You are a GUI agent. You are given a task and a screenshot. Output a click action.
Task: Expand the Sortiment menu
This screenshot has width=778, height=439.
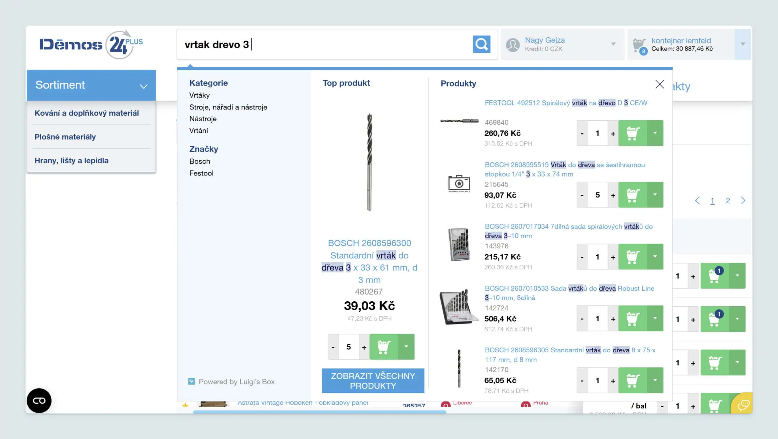91,85
